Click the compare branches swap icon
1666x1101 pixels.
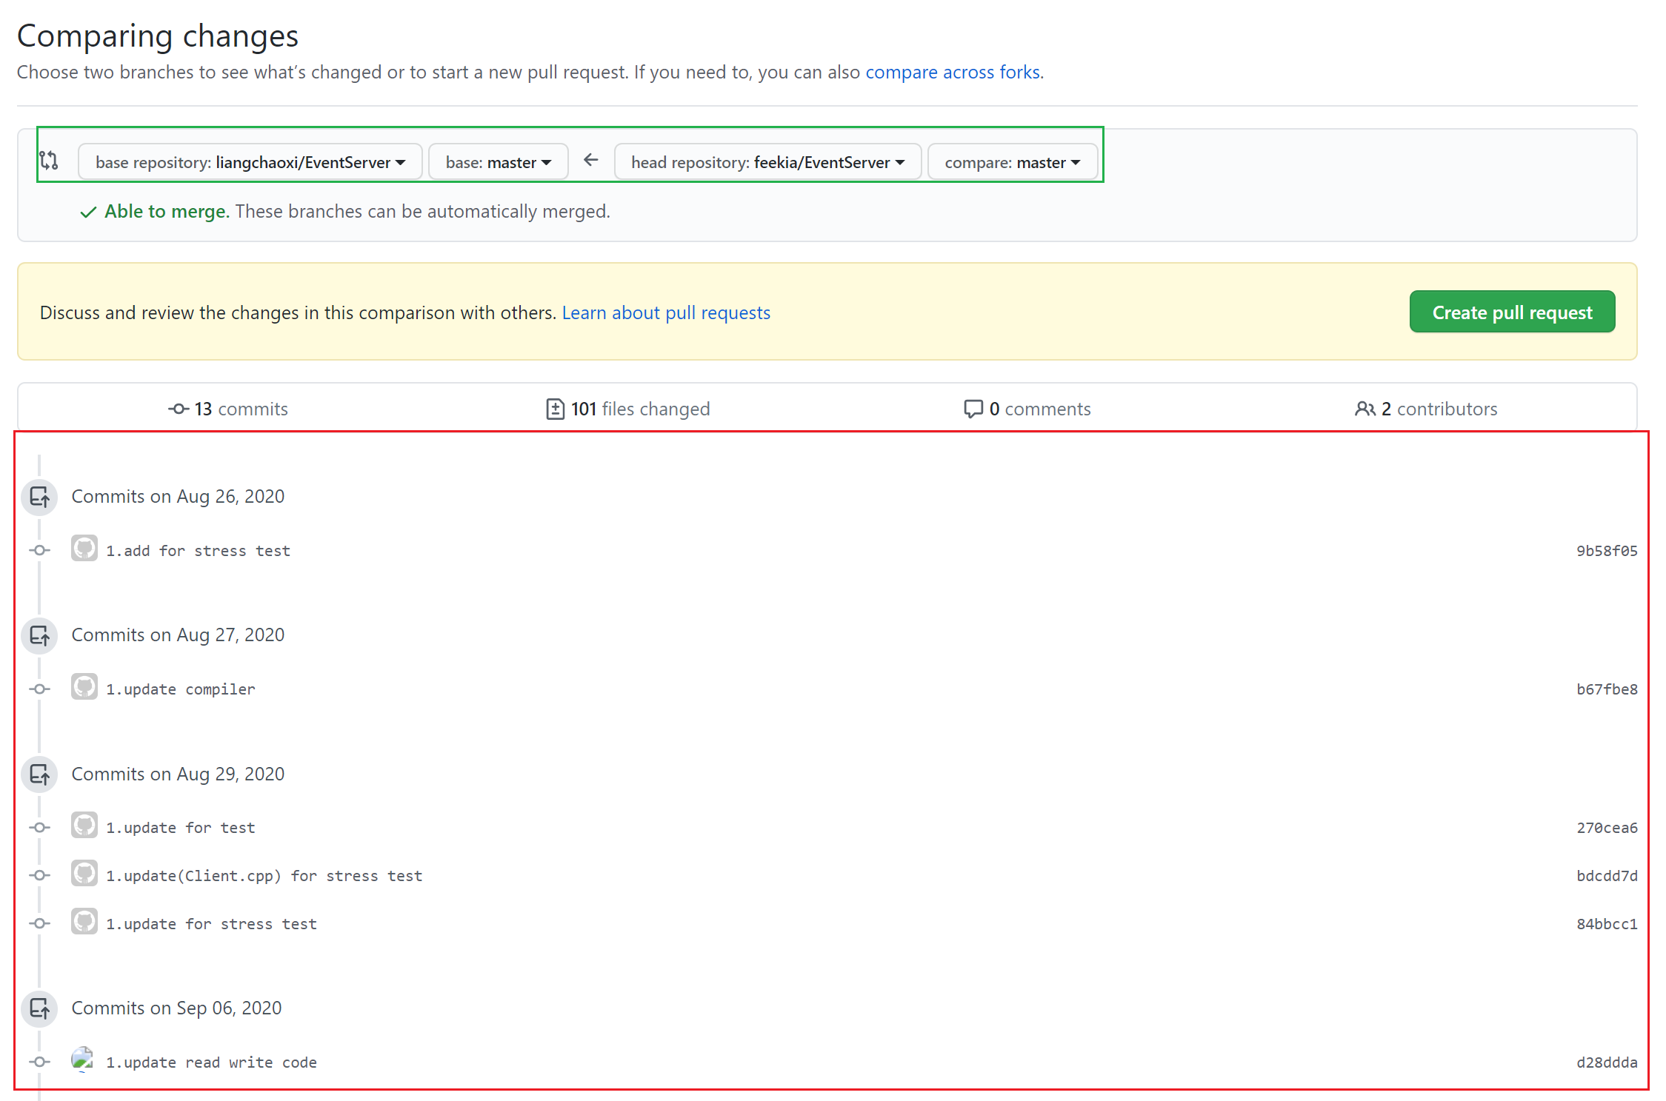click(49, 160)
